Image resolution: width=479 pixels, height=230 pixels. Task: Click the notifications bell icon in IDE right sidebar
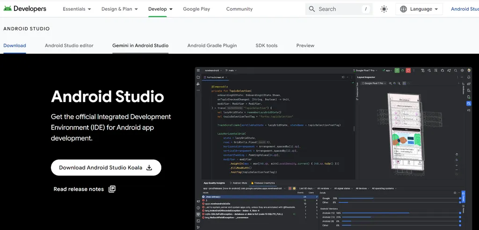pos(469,77)
